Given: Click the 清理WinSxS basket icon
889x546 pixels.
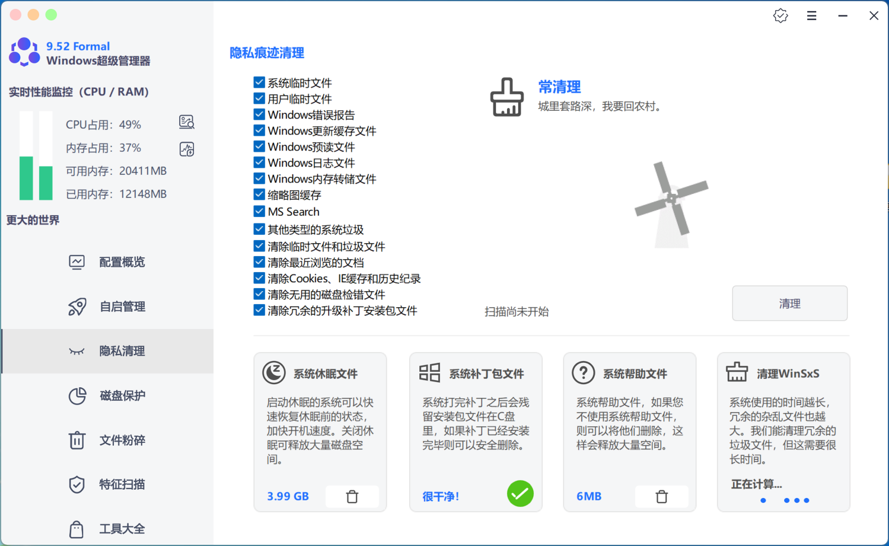Looking at the screenshot, I should [737, 373].
